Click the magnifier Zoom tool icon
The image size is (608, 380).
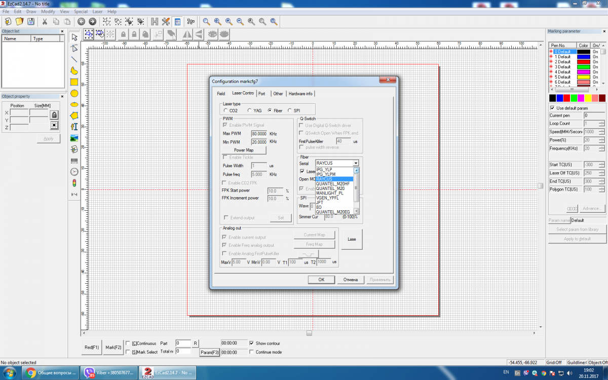click(x=206, y=21)
